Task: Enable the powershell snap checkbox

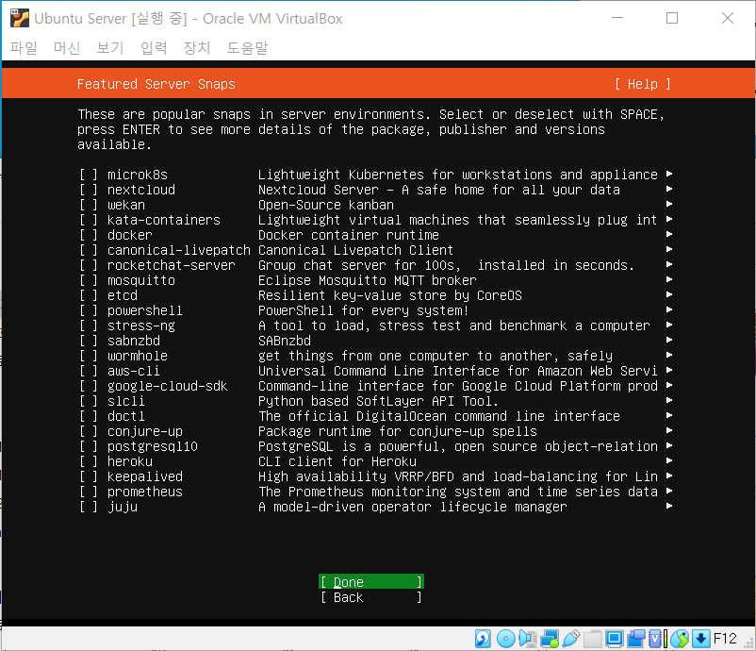Action: point(89,310)
